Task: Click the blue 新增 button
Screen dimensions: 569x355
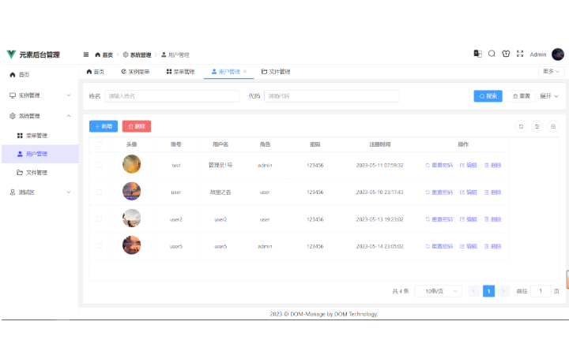Action: tap(104, 126)
